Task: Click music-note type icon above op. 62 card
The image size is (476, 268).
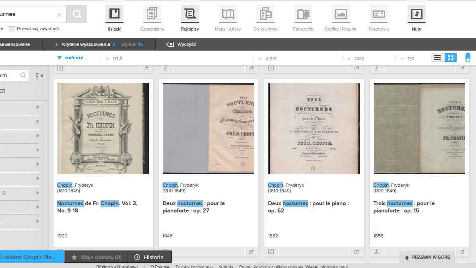Action: click(271, 68)
